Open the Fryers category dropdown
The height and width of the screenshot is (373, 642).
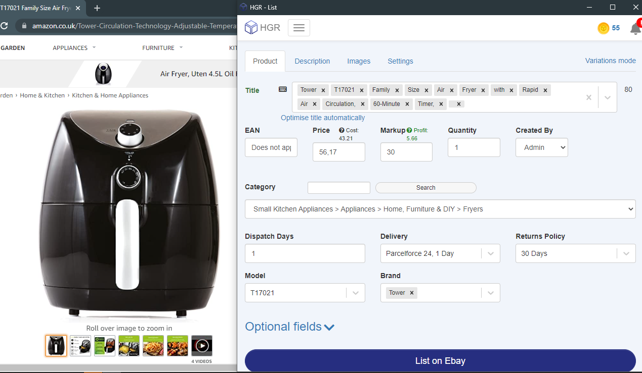pyautogui.click(x=440, y=209)
